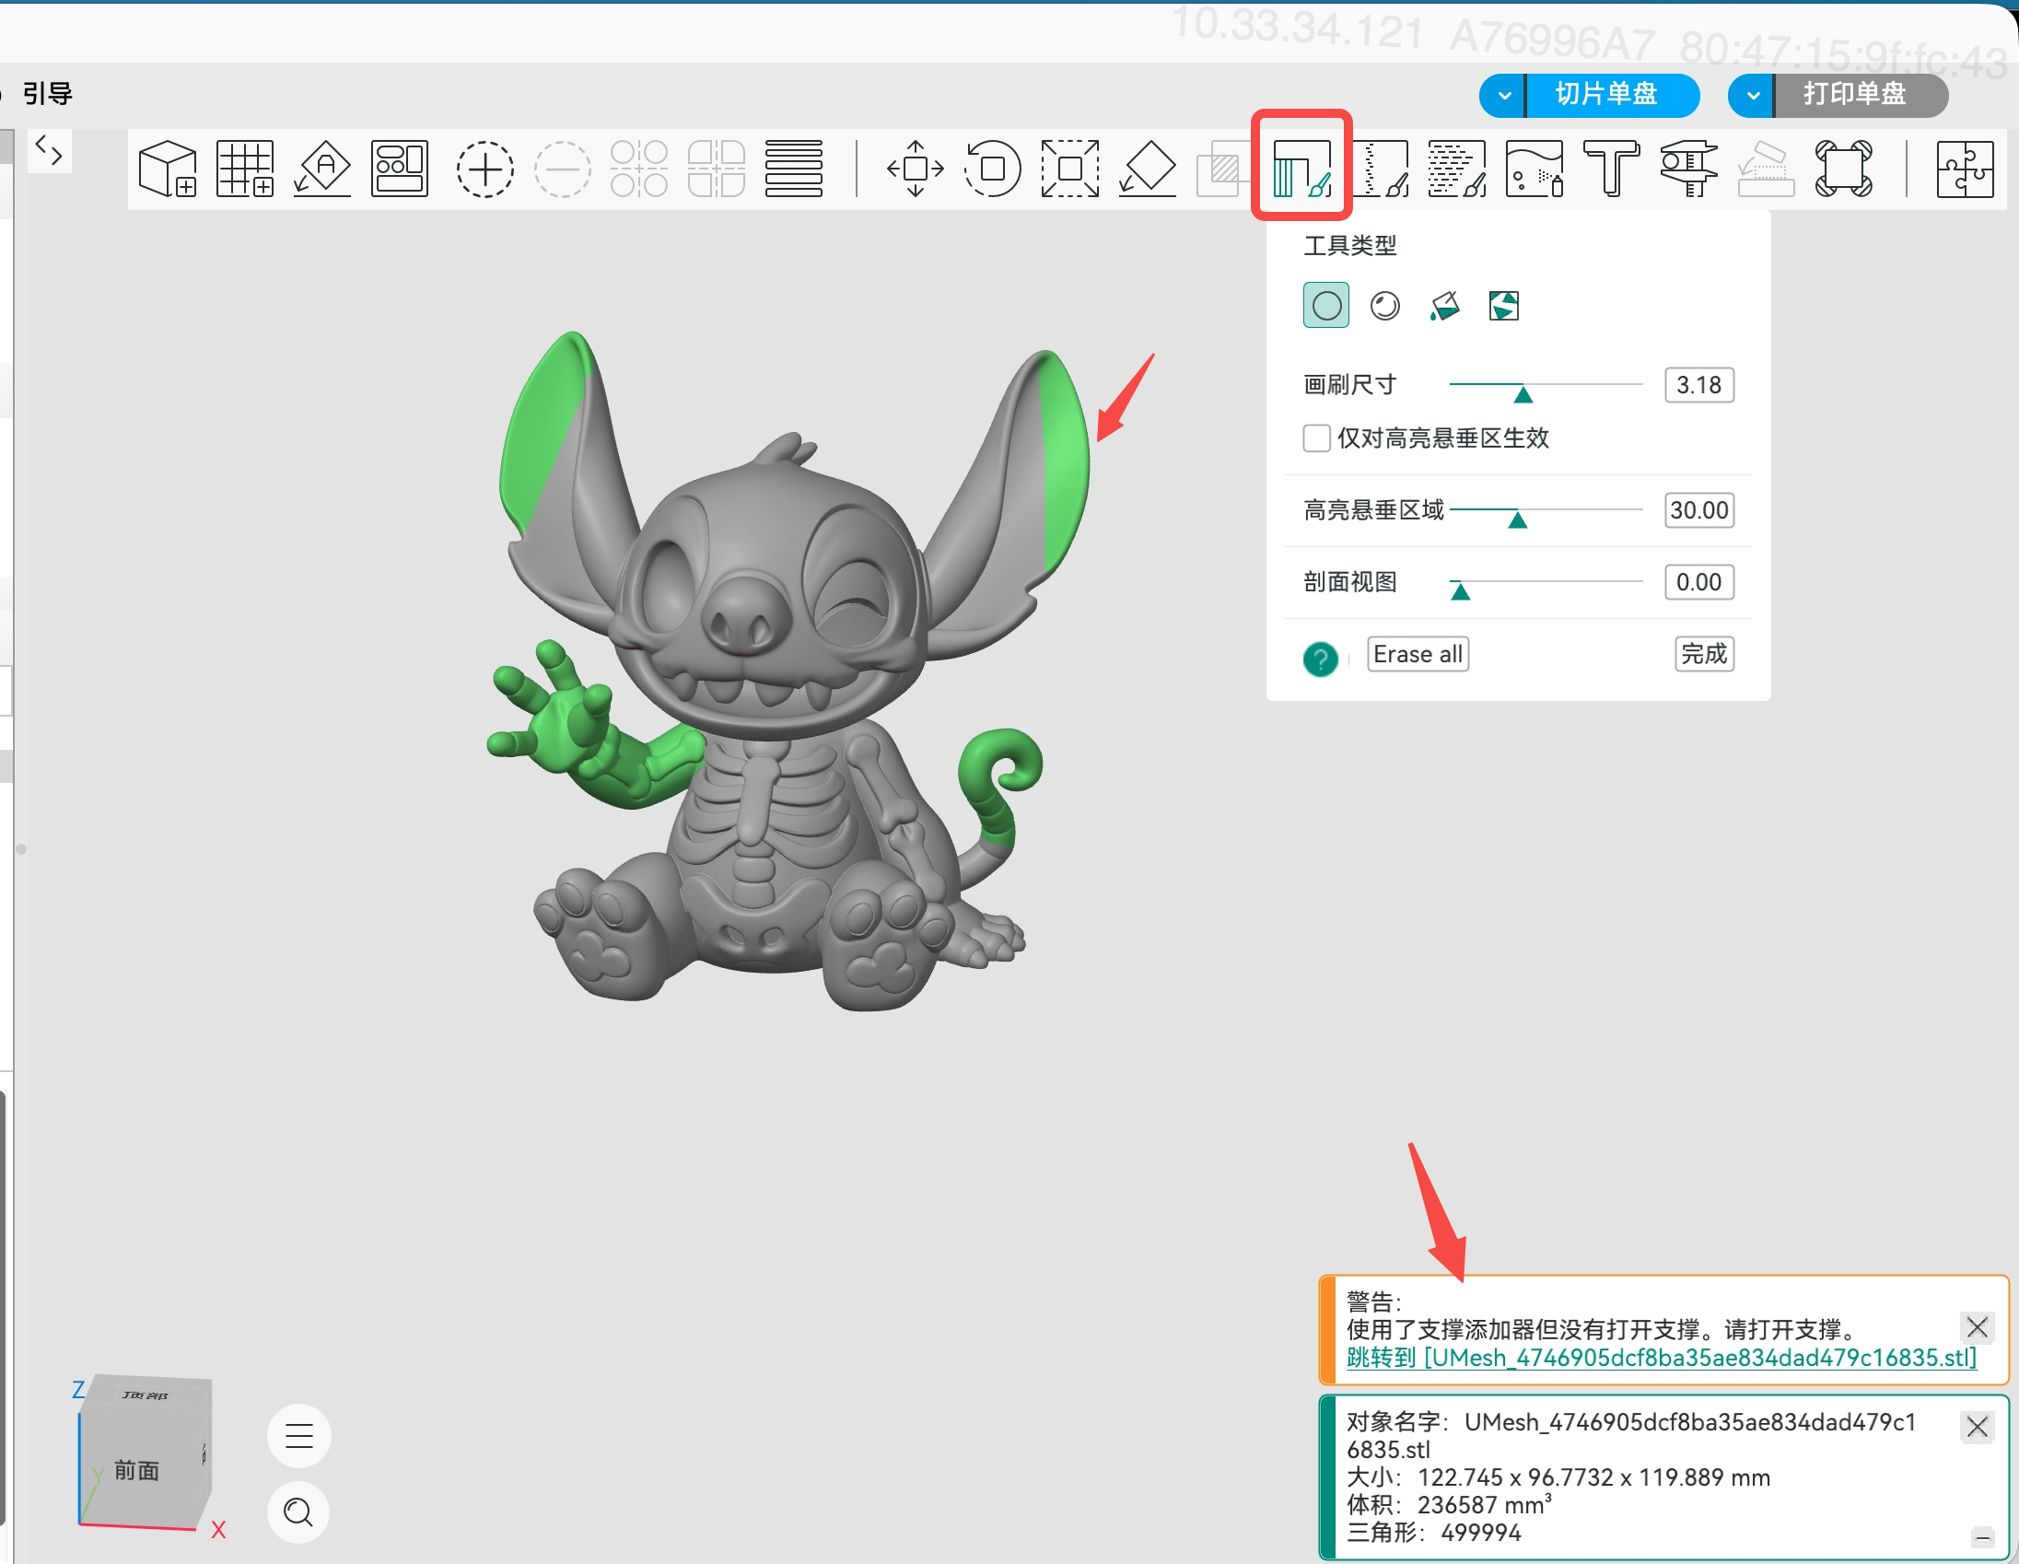
Task: Enable 仅对高亮悬垂区生效 checkbox
Action: pyautogui.click(x=1316, y=438)
